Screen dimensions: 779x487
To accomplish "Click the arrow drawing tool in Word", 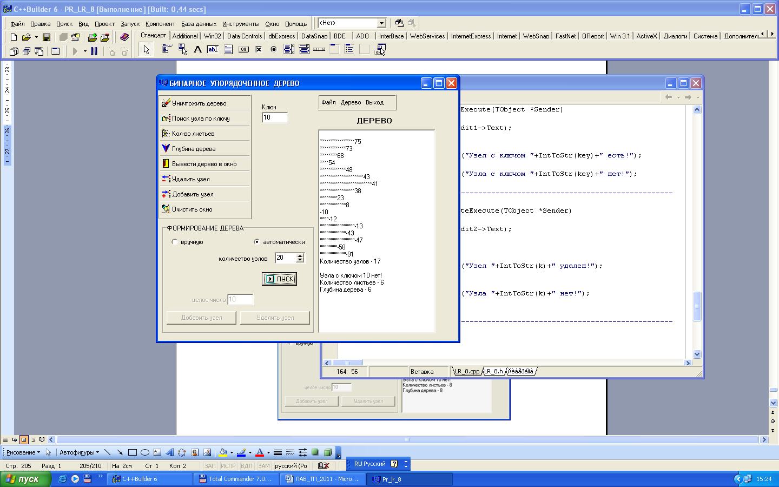I will [120, 452].
